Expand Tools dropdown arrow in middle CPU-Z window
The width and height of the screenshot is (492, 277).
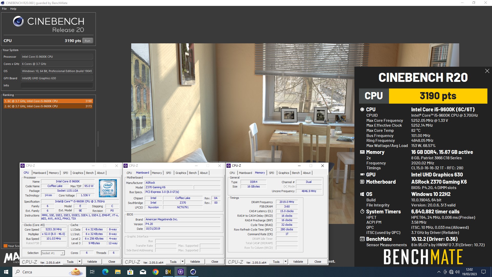click(183, 262)
